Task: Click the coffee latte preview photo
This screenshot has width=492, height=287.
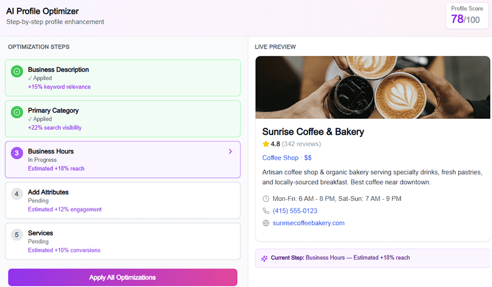Action: [x=373, y=87]
